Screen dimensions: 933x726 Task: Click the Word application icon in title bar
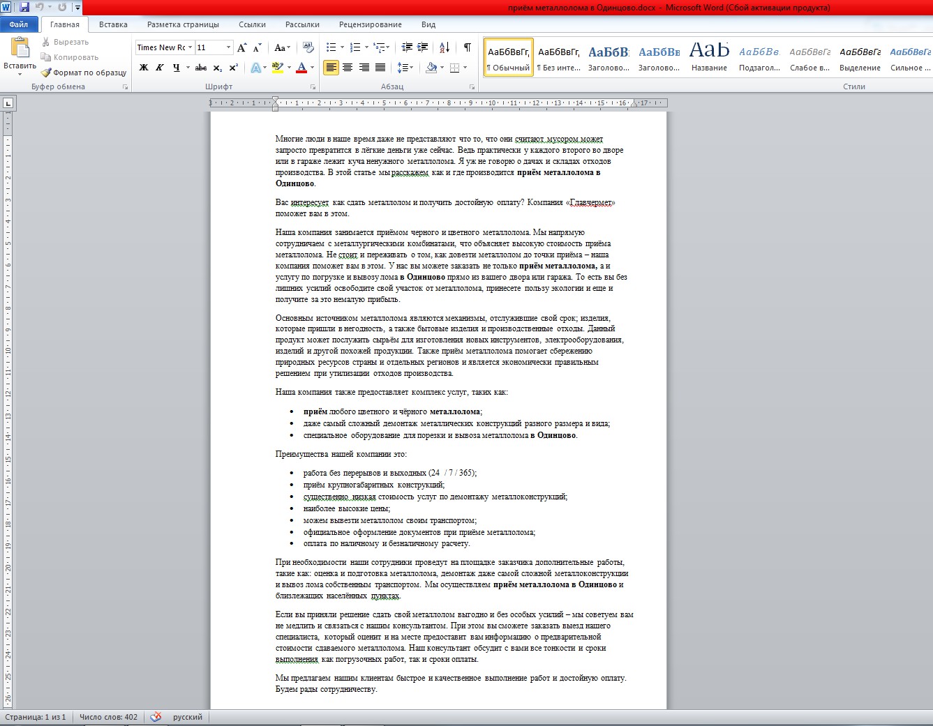coord(6,7)
